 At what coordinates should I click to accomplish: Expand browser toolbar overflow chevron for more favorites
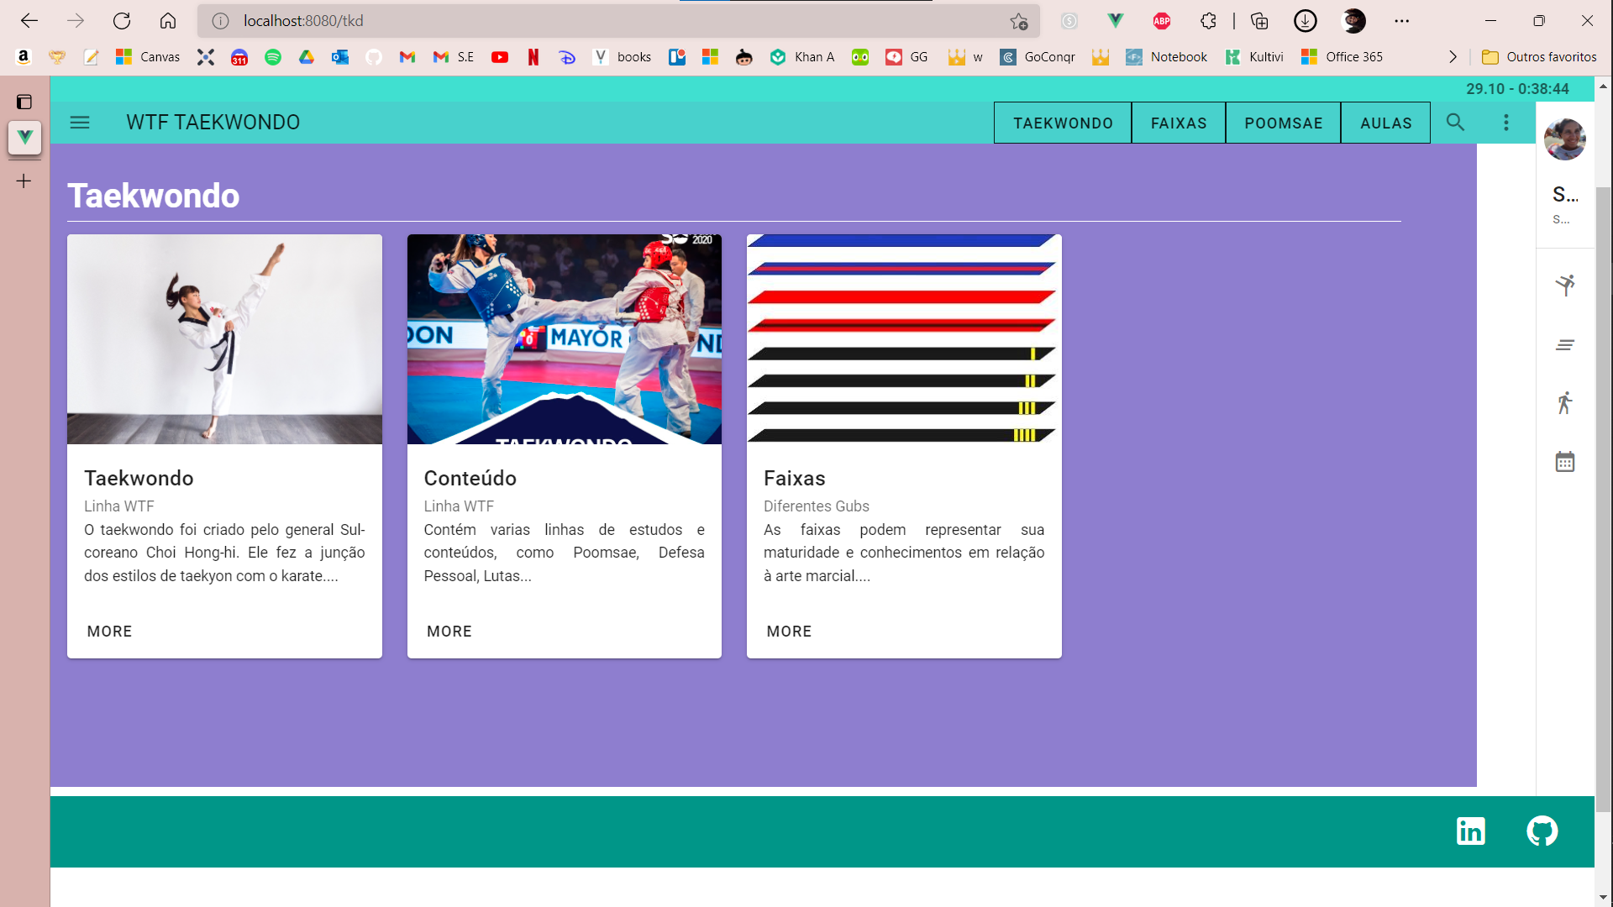[x=1453, y=56]
